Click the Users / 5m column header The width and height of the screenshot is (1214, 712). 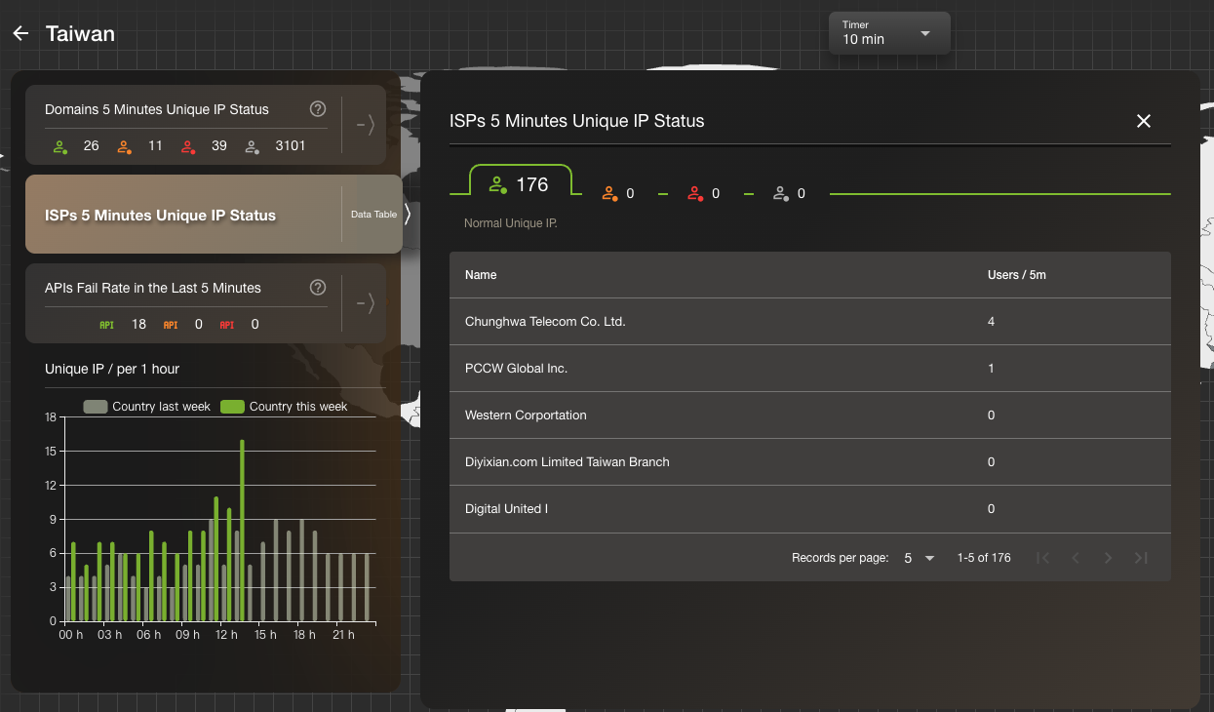1016,275
